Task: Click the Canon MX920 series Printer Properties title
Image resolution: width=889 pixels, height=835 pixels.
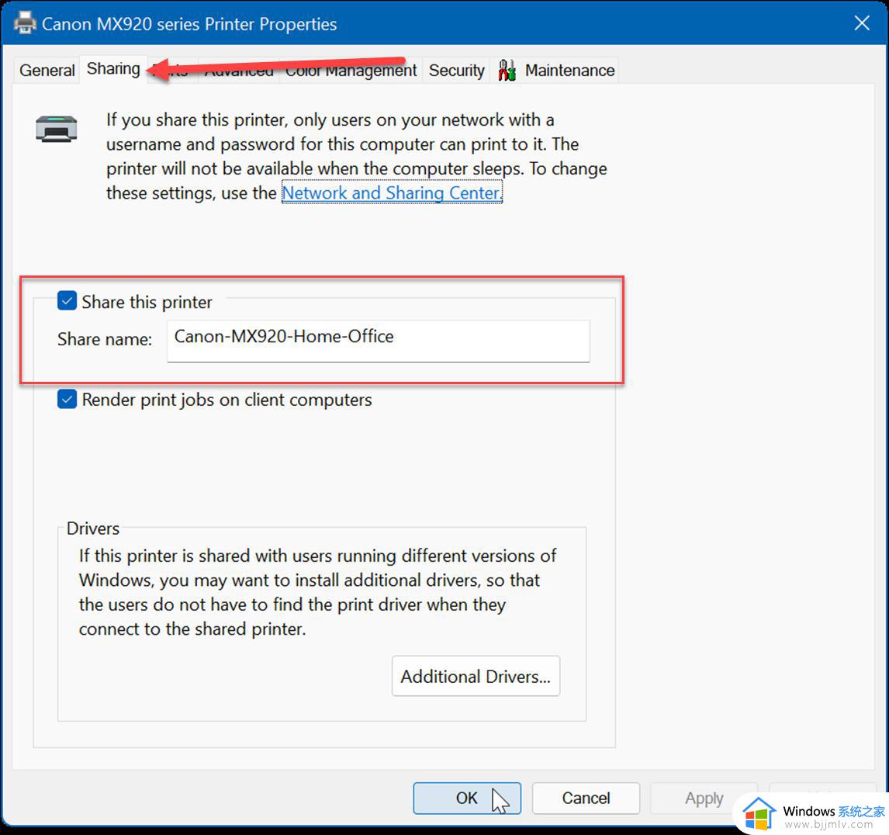Action: coord(189,24)
